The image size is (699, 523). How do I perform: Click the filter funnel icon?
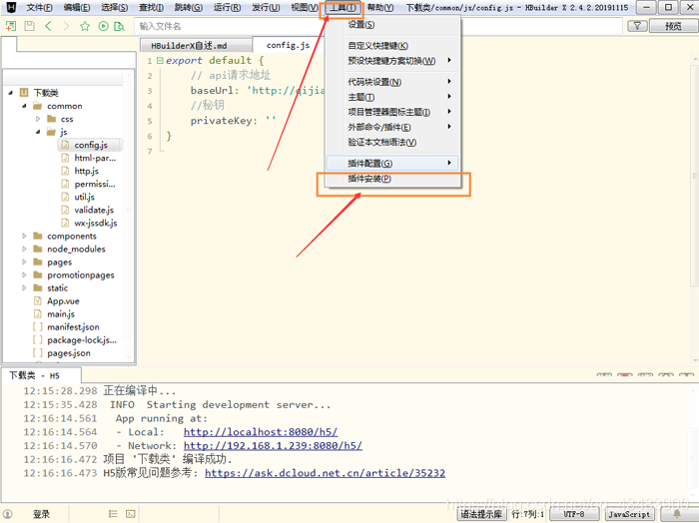pos(637,26)
